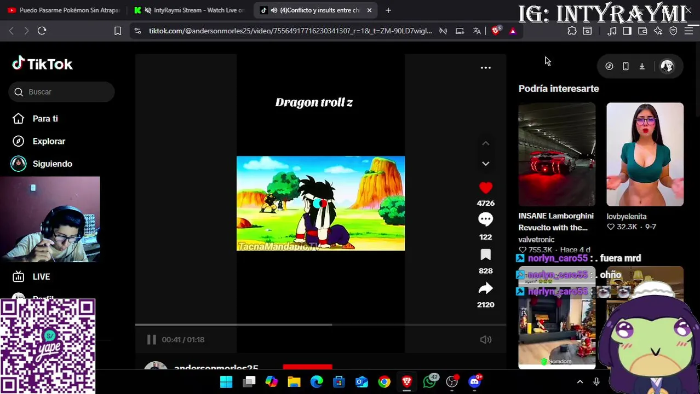The height and width of the screenshot is (394, 700).
Task: Bookmark this page in the toolbar
Action: coord(118,31)
